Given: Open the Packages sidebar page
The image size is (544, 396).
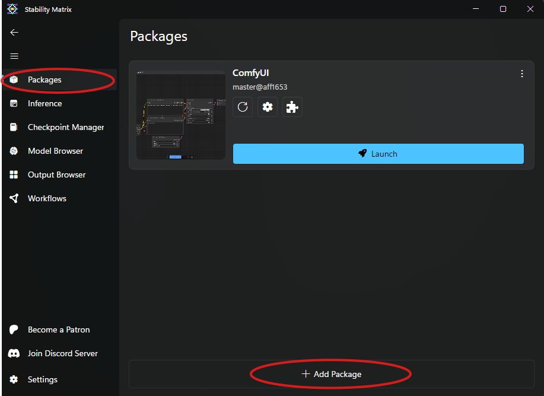Looking at the screenshot, I should [x=60, y=80].
